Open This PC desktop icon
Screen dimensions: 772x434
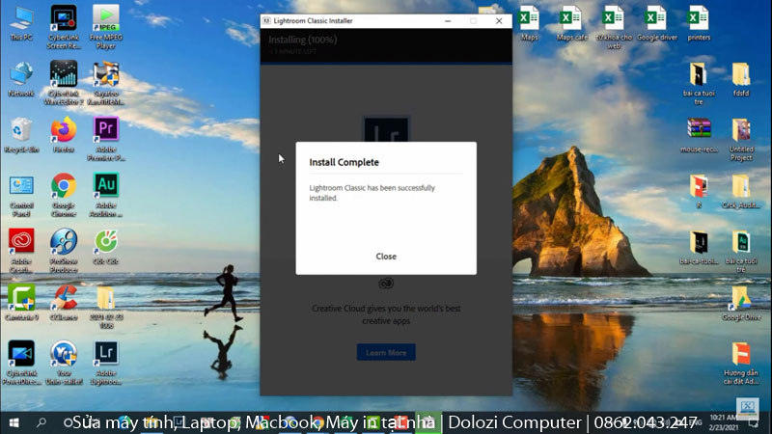pyautogui.click(x=21, y=18)
